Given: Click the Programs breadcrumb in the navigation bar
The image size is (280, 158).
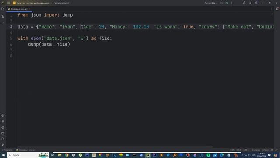Looking at the screenshot, I should click(8, 150).
